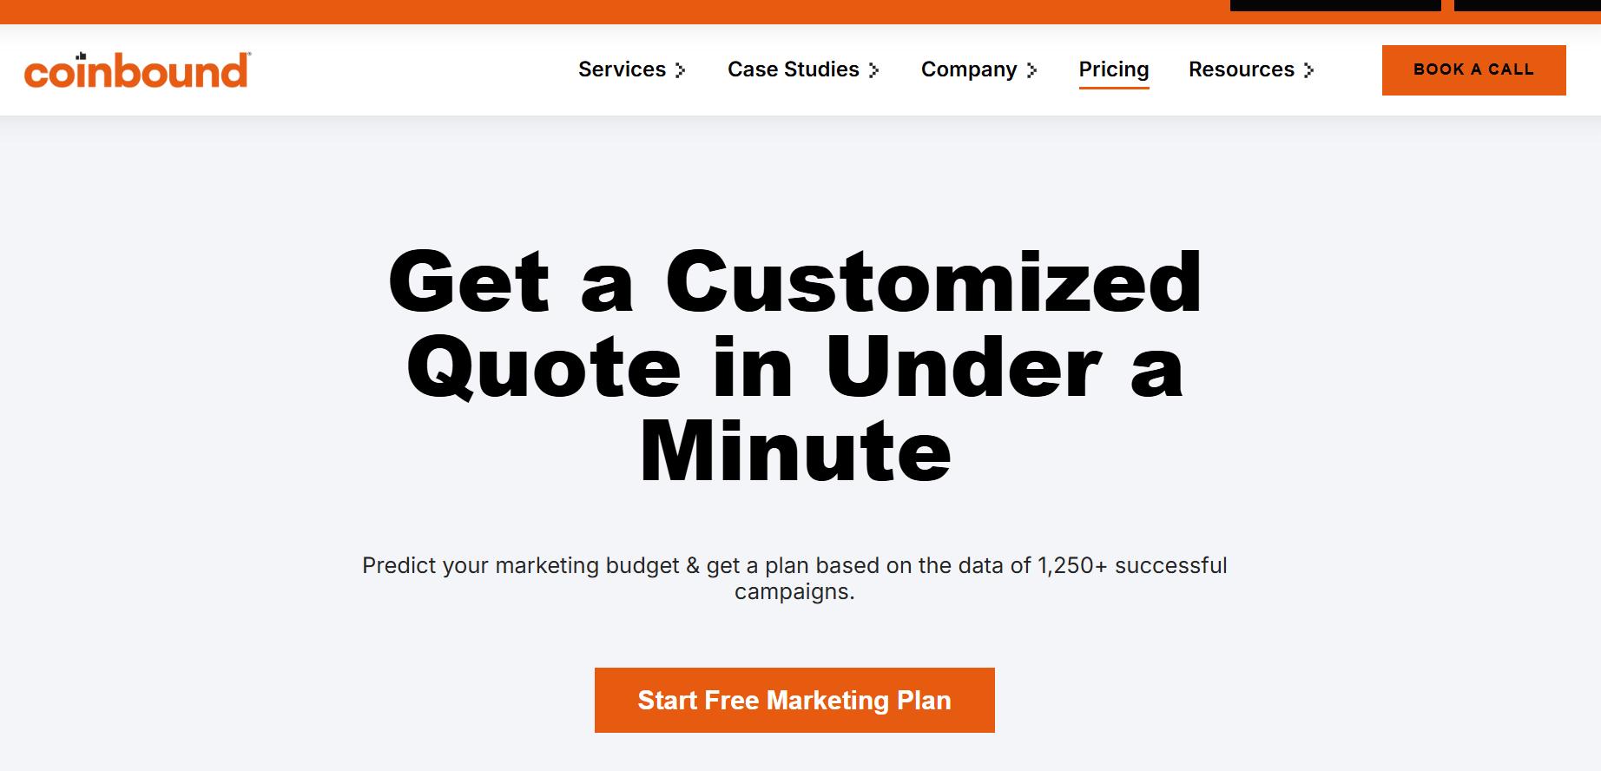The image size is (1601, 771).
Task: Click the Coinbound logo
Action: tap(136, 71)
